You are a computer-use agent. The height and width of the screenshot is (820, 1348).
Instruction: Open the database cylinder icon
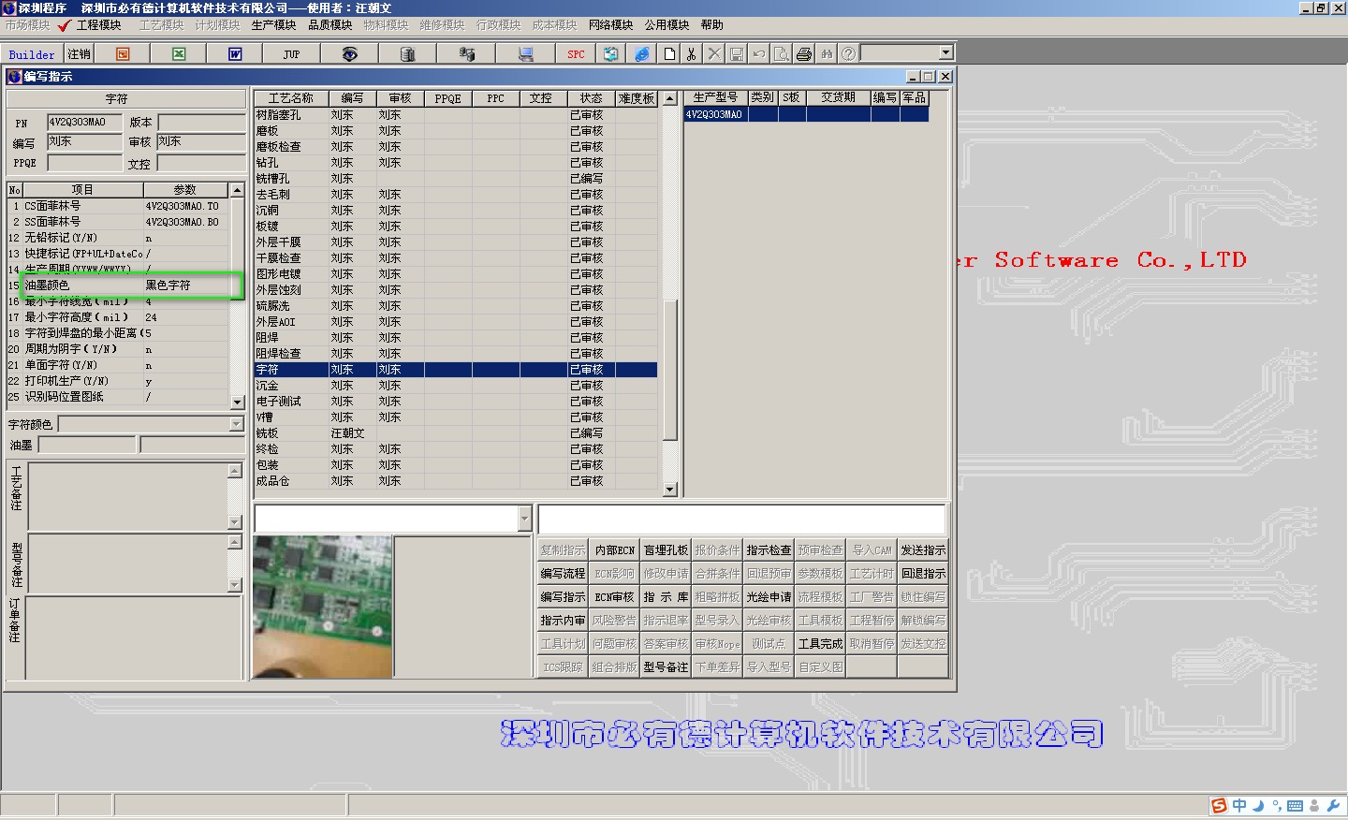(407, 54)
